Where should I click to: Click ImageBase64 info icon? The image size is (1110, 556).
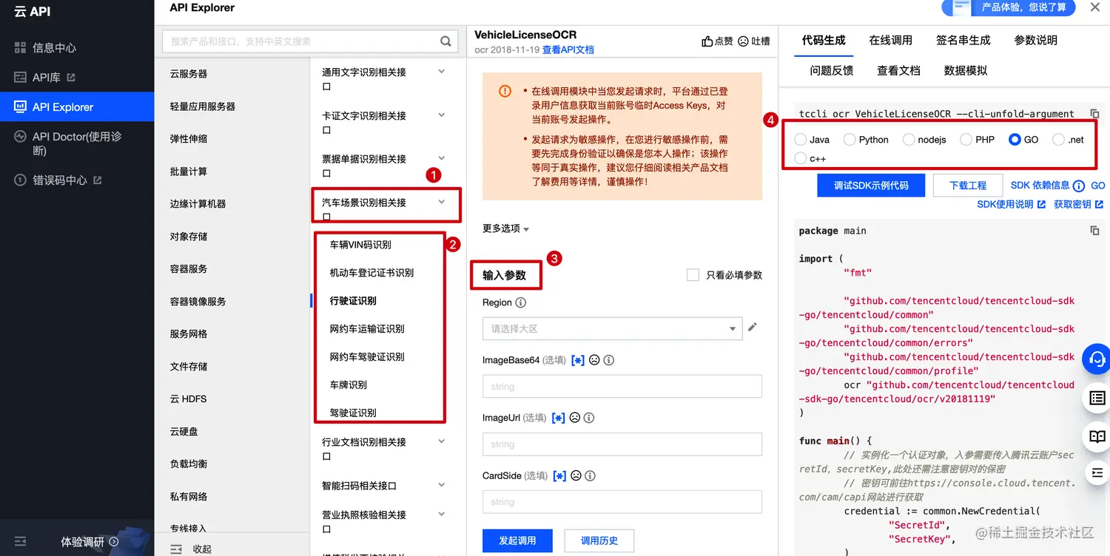click(x=609, y=360)
